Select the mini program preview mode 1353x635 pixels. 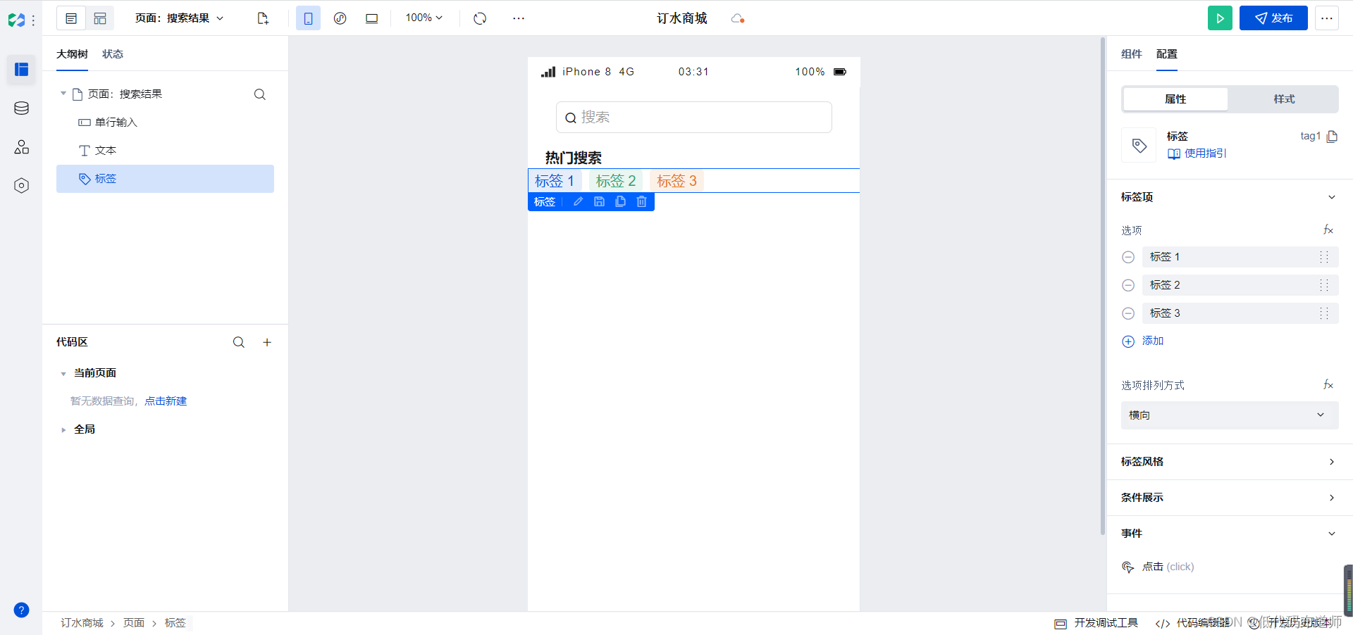coord(340,18)
